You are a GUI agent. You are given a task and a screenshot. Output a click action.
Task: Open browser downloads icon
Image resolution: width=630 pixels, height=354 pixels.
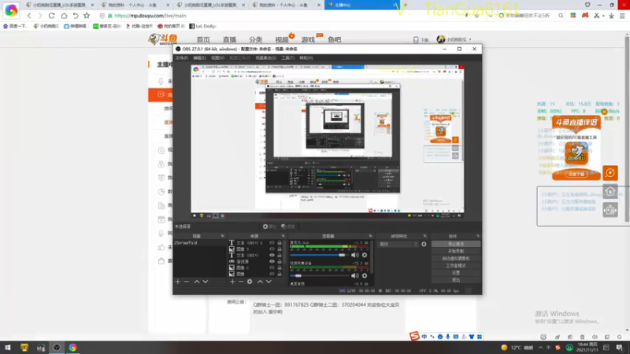click(x=612, y=16)
